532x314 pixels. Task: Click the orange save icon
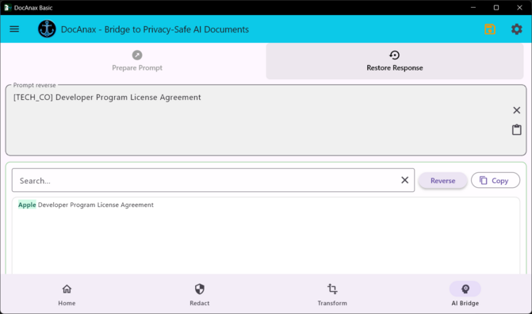pos(490,29)
